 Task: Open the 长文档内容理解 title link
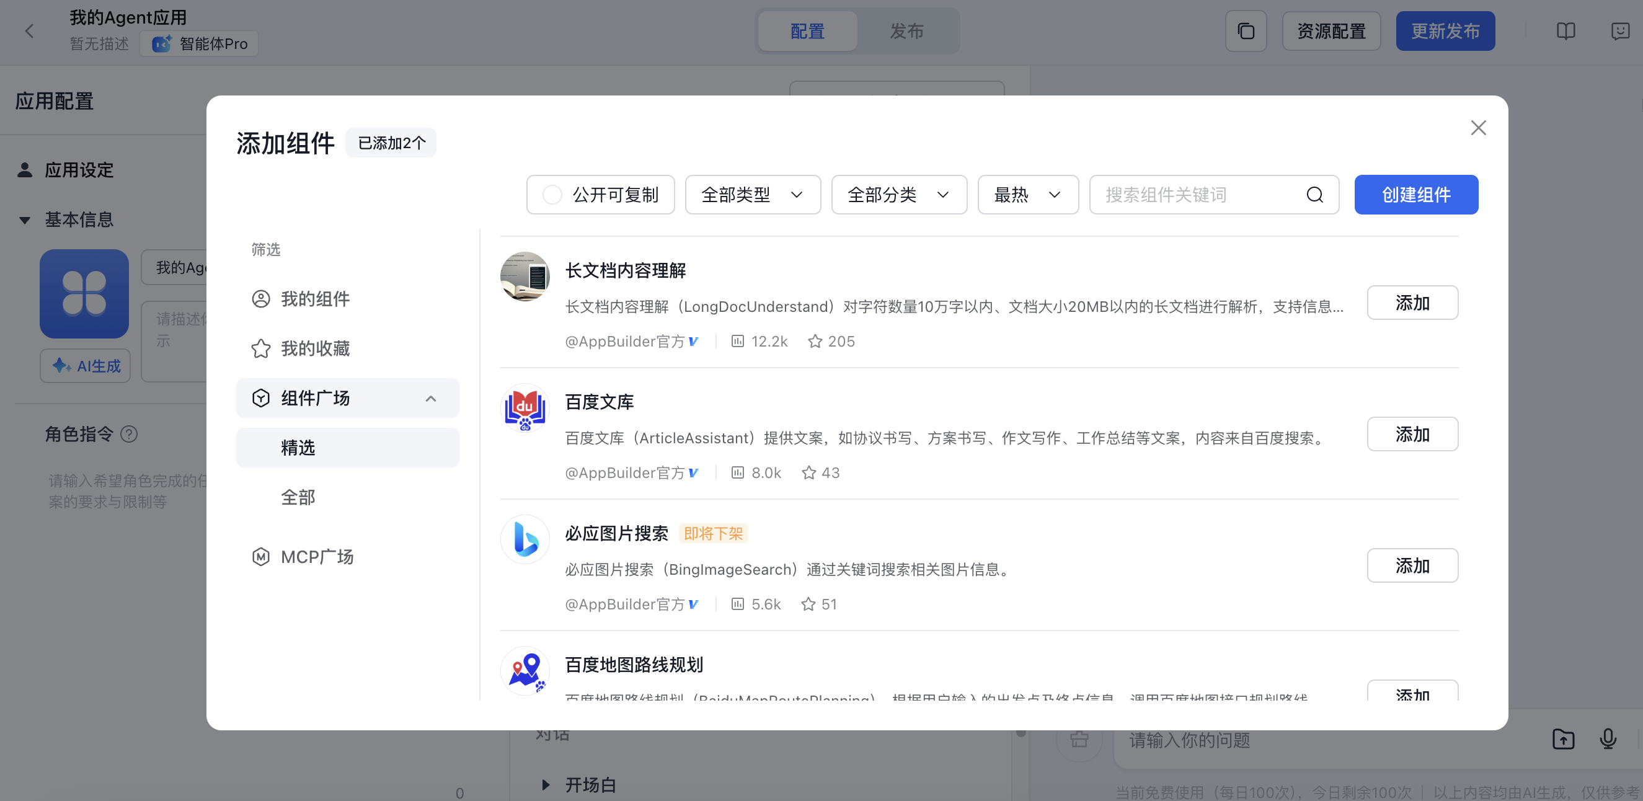tap(625, 270)
